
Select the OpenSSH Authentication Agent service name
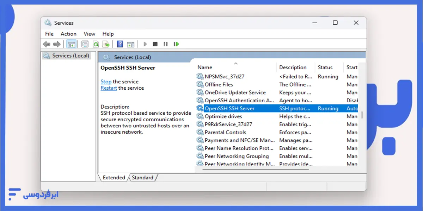239,100
